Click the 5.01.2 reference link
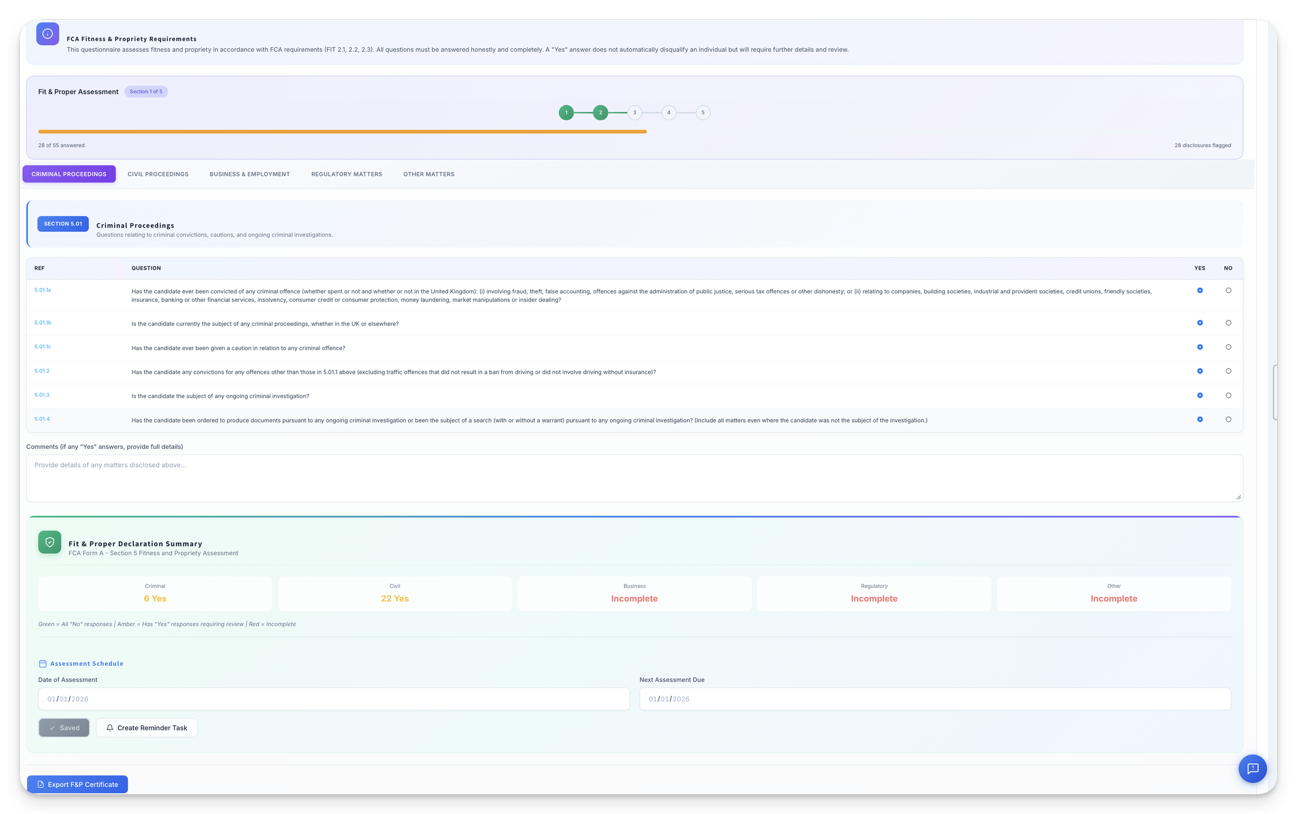Screen dimensions: 1297x814 pyautogui.click(x=42, y=371)
